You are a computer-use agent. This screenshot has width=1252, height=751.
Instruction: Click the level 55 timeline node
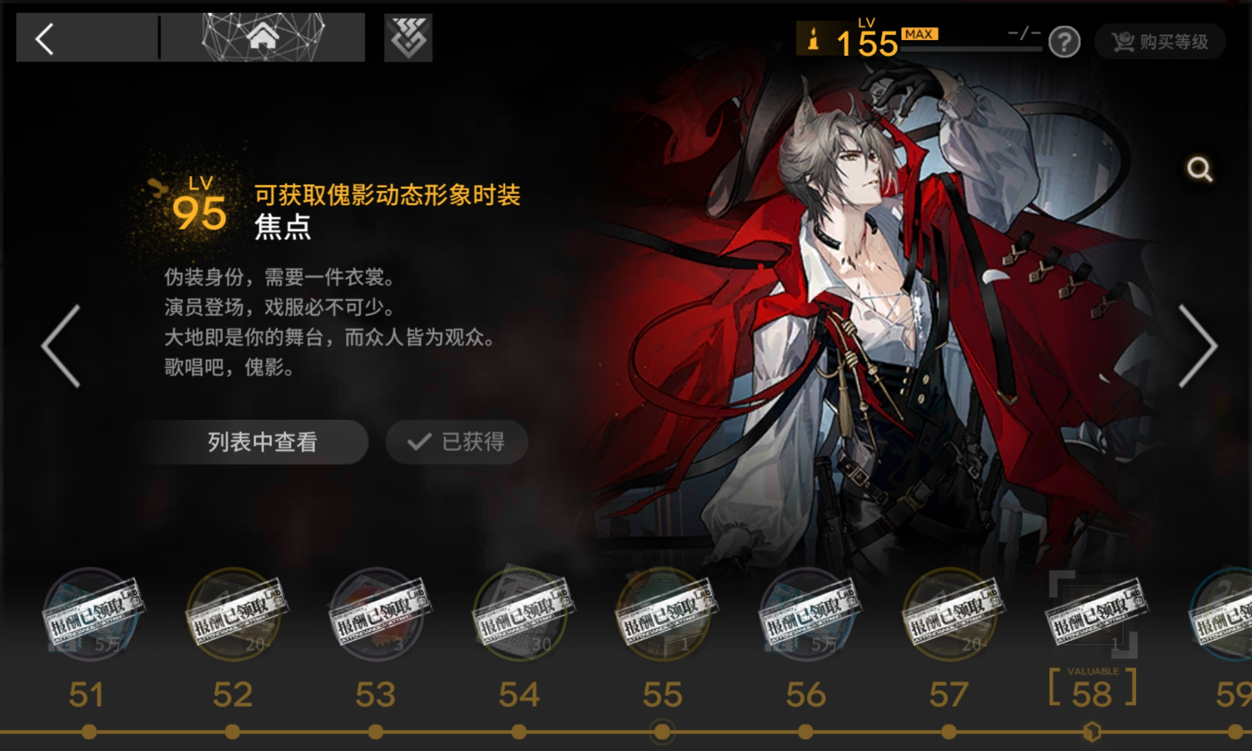pyautogui.click(x=662, y=731)
